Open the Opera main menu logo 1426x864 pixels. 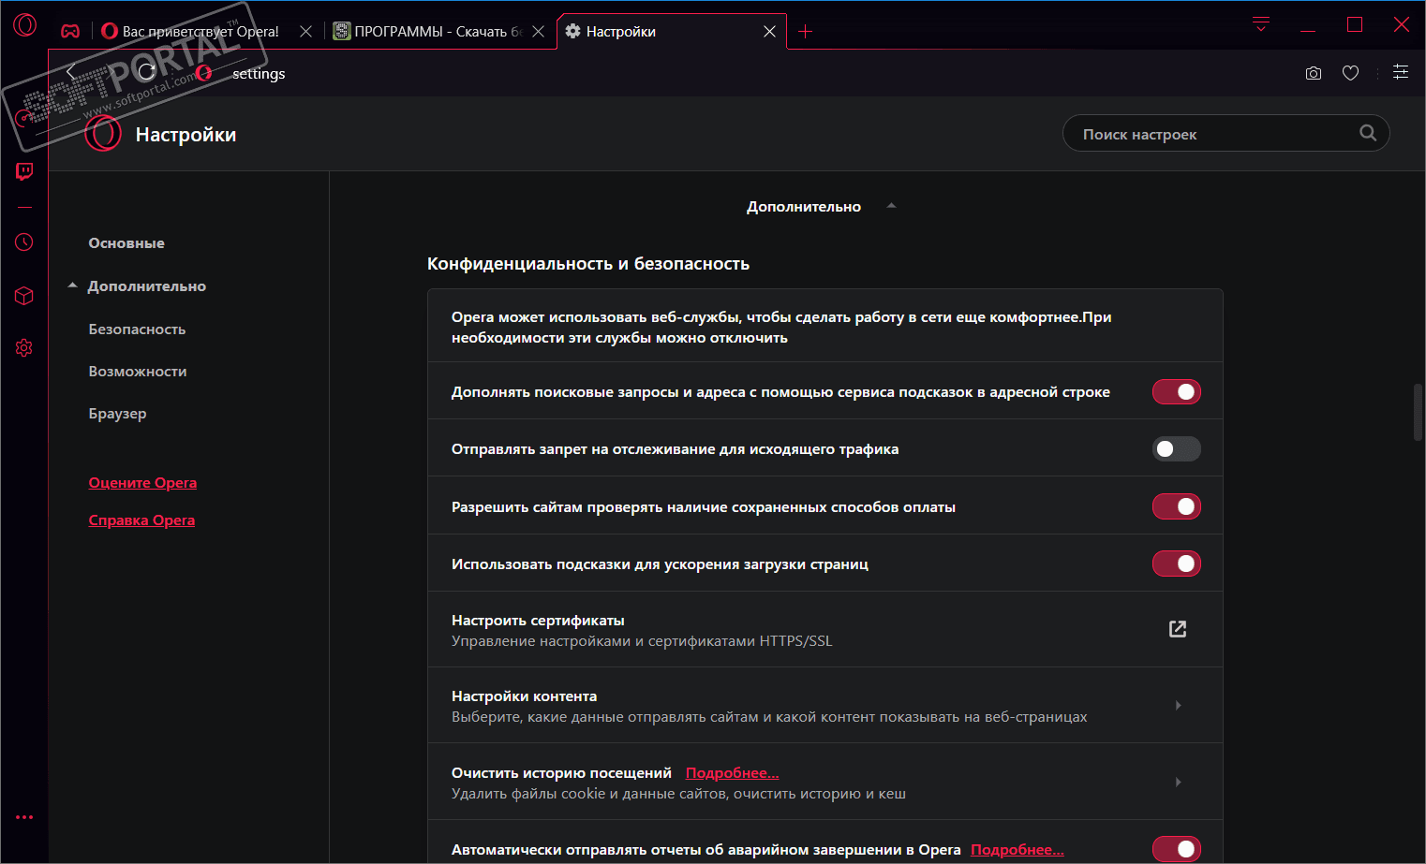(25, 25)
